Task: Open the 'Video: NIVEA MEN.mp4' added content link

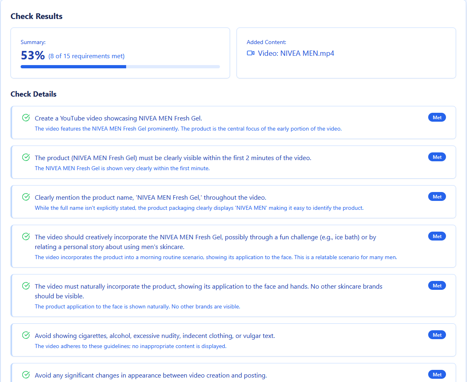Action: [x=296, y=53]
